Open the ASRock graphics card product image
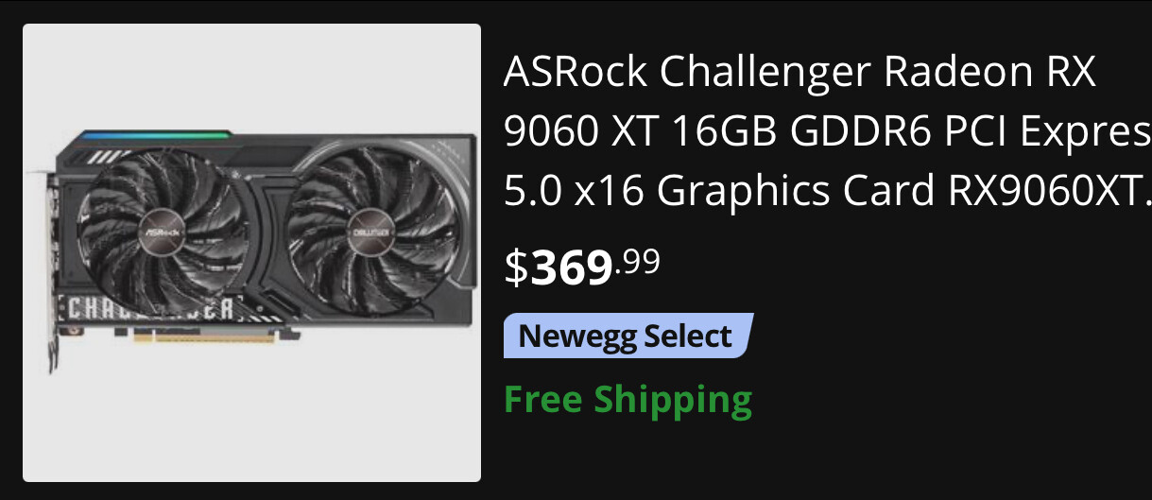 [251, 252]
